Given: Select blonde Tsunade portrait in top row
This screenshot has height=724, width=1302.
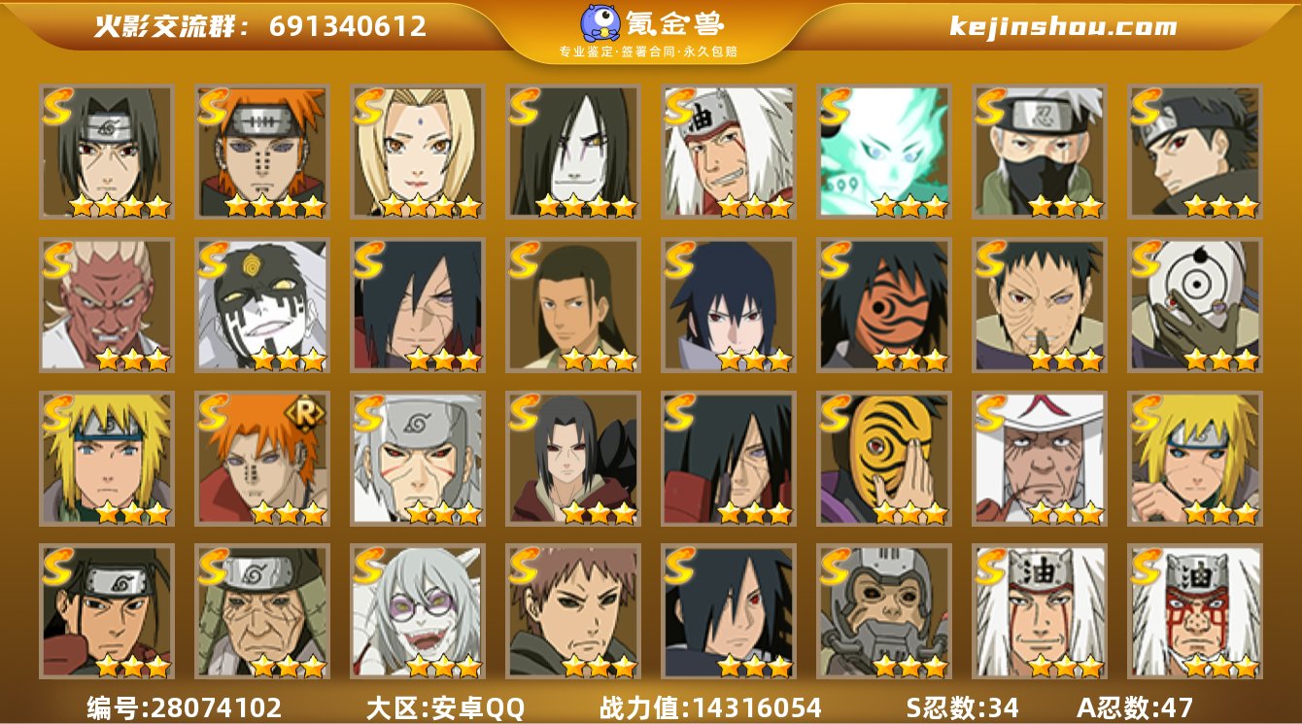Looking at the screenshot, I should pos(418,152).
